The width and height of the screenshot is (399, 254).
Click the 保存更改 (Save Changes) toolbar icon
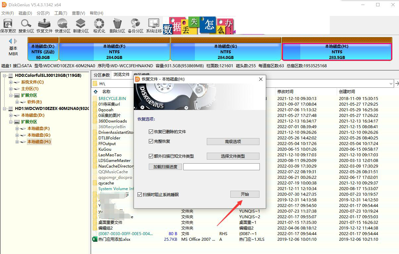8,25
